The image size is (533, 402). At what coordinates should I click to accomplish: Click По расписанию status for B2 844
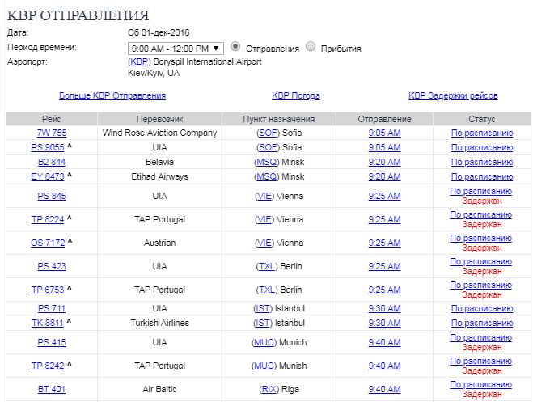(481, 162)
